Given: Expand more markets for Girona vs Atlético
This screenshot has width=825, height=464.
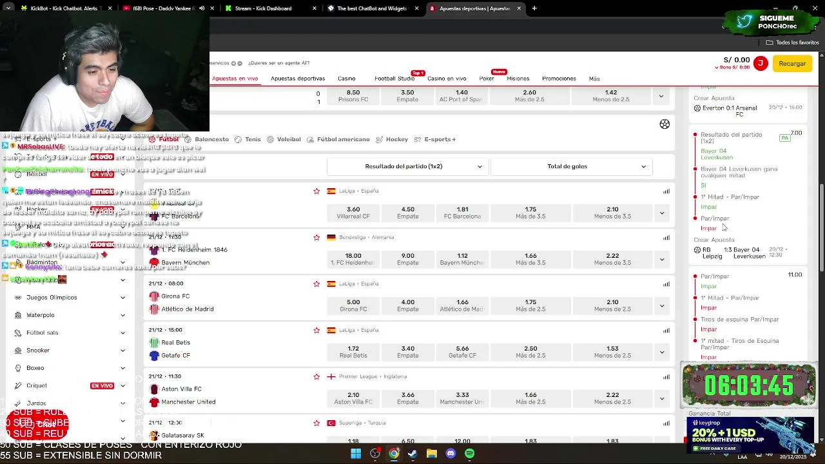Looking at the screenshot, I should click(x=661, y=305).
